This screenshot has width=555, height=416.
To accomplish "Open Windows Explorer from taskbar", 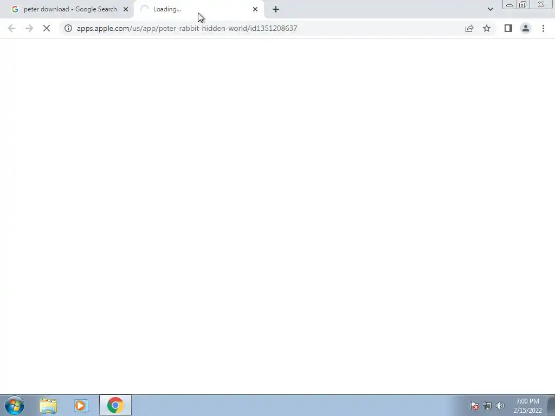I will tap(48, 405).
